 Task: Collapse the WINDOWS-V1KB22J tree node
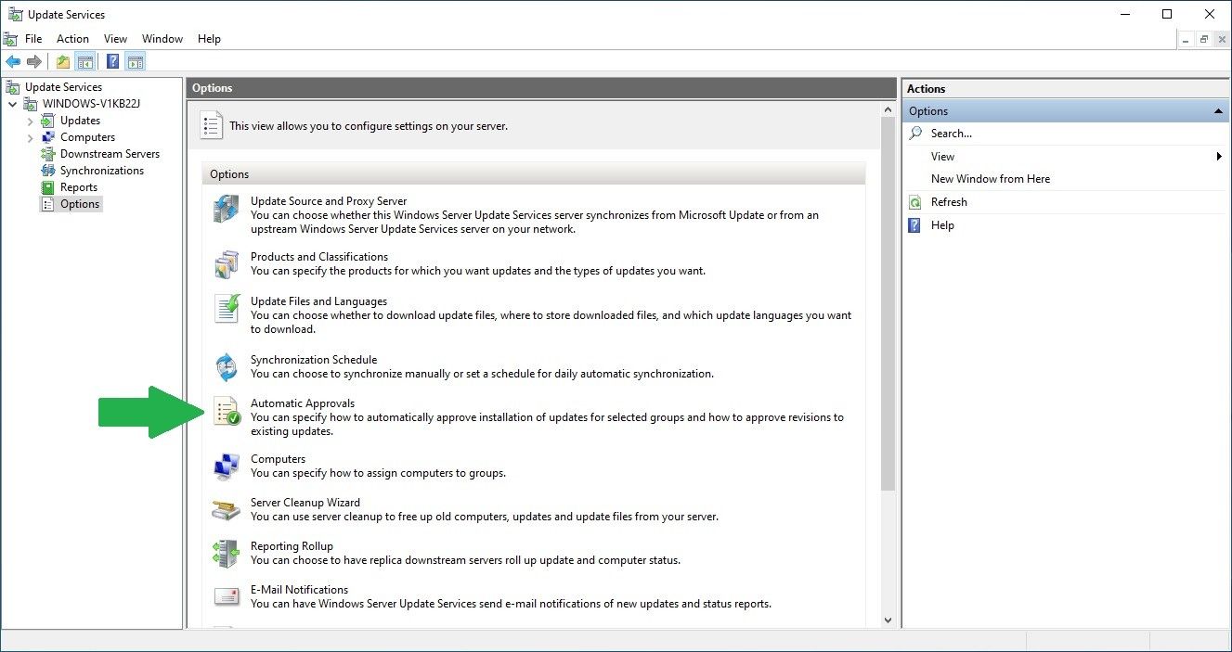(x=12, y=104)
